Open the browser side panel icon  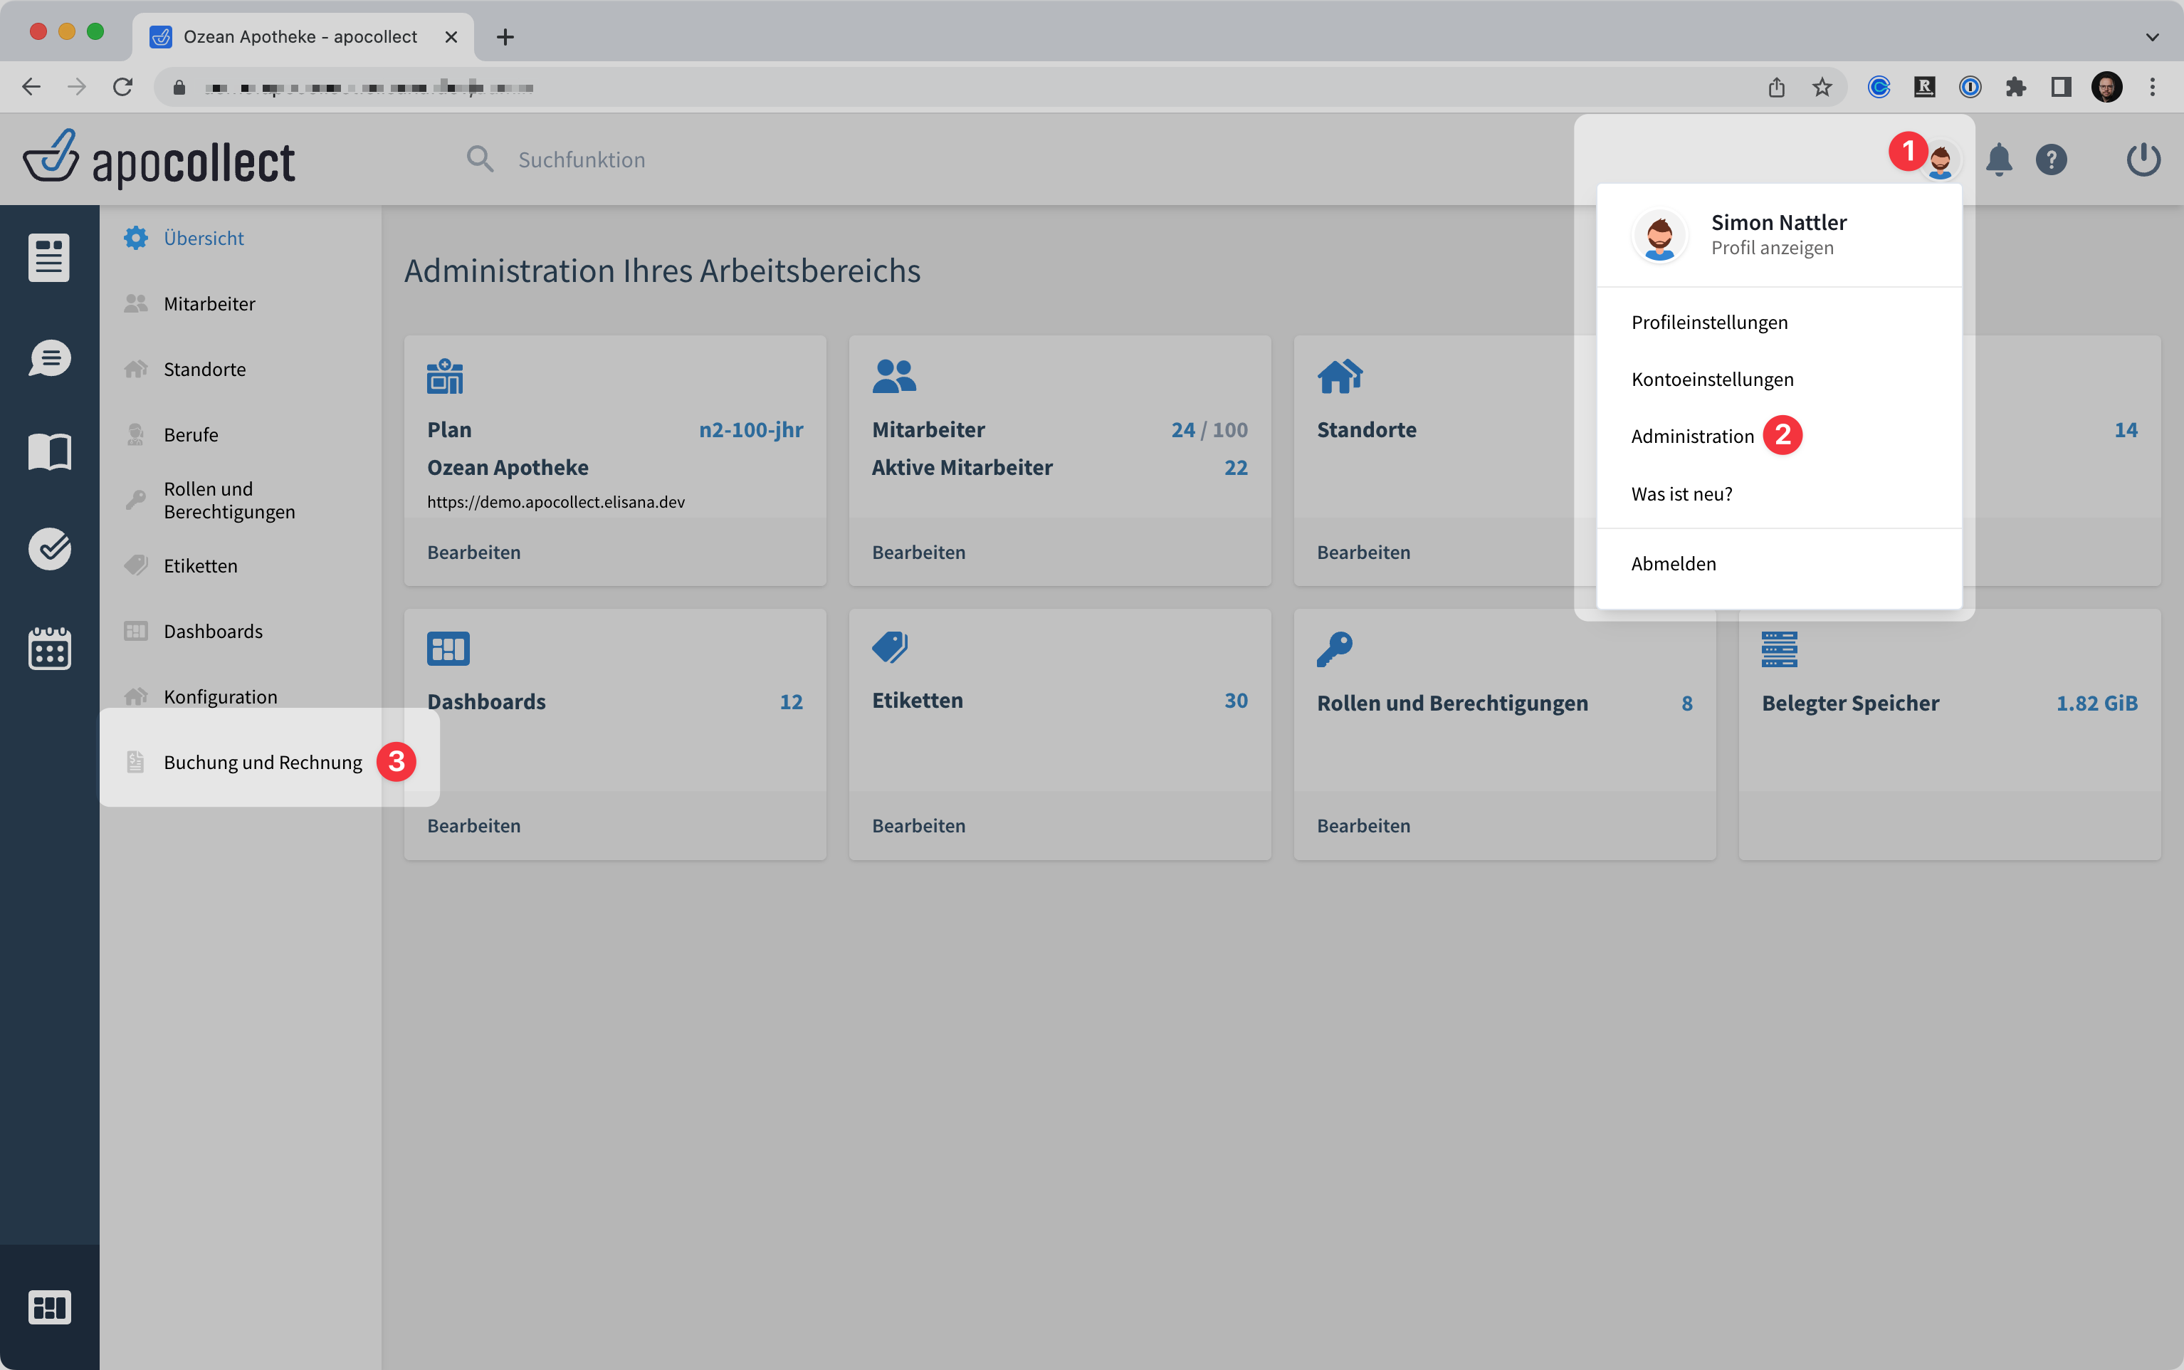pyautogui.click(x=2061, y=87)
